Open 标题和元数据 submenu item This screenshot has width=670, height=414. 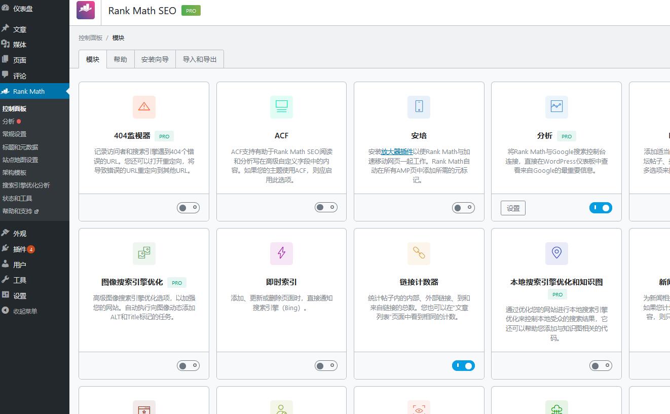[x=20, y=147]
